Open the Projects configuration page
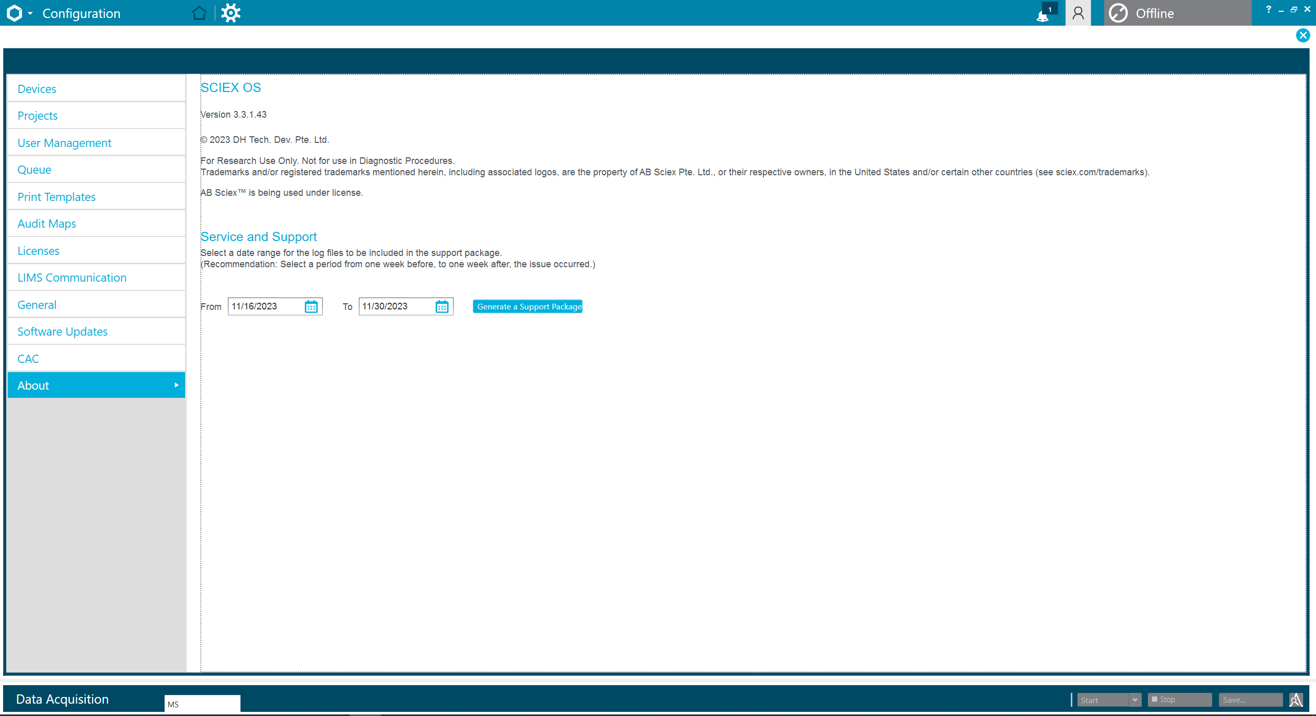Screen dimensions: 1316x716 click(x=96, y=116)
